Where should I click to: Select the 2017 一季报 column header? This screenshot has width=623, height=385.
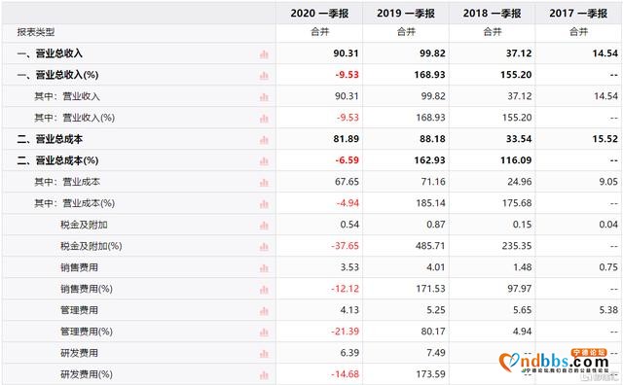point(578,14)
